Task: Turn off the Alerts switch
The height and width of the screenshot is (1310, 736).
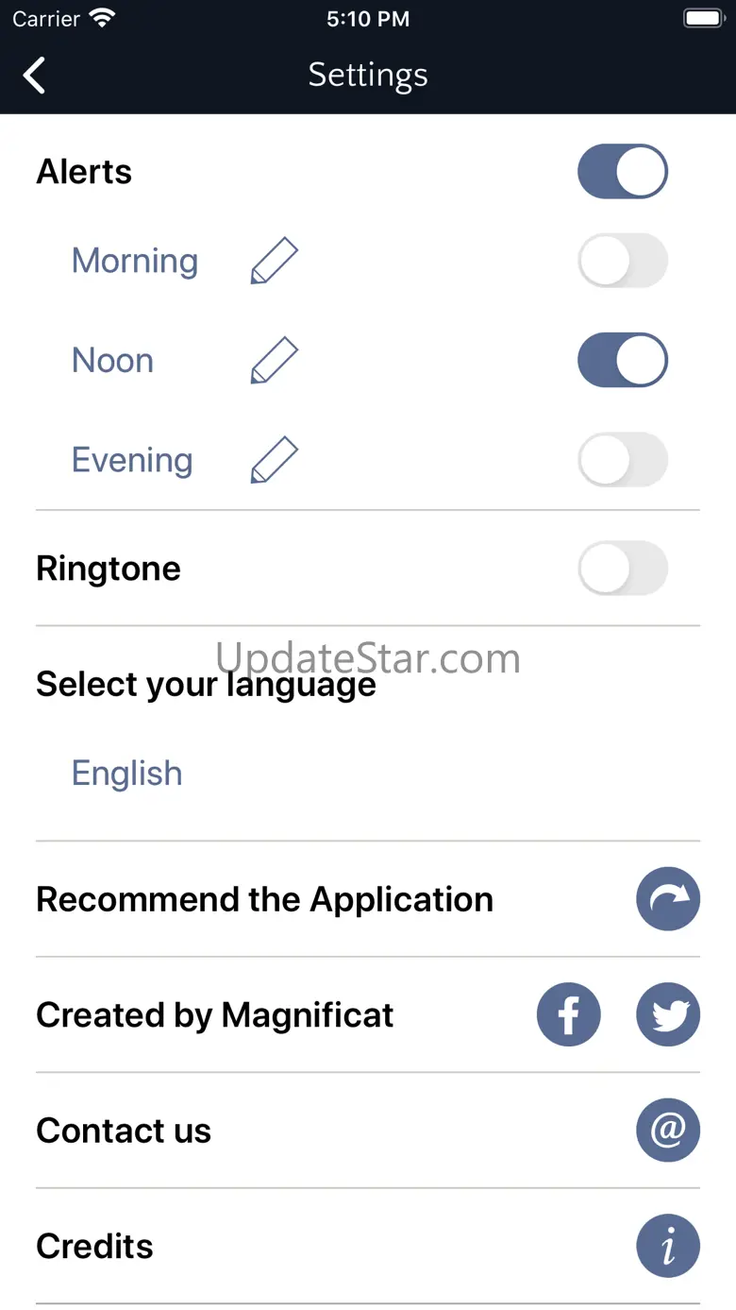Action: tap(623, 172)
